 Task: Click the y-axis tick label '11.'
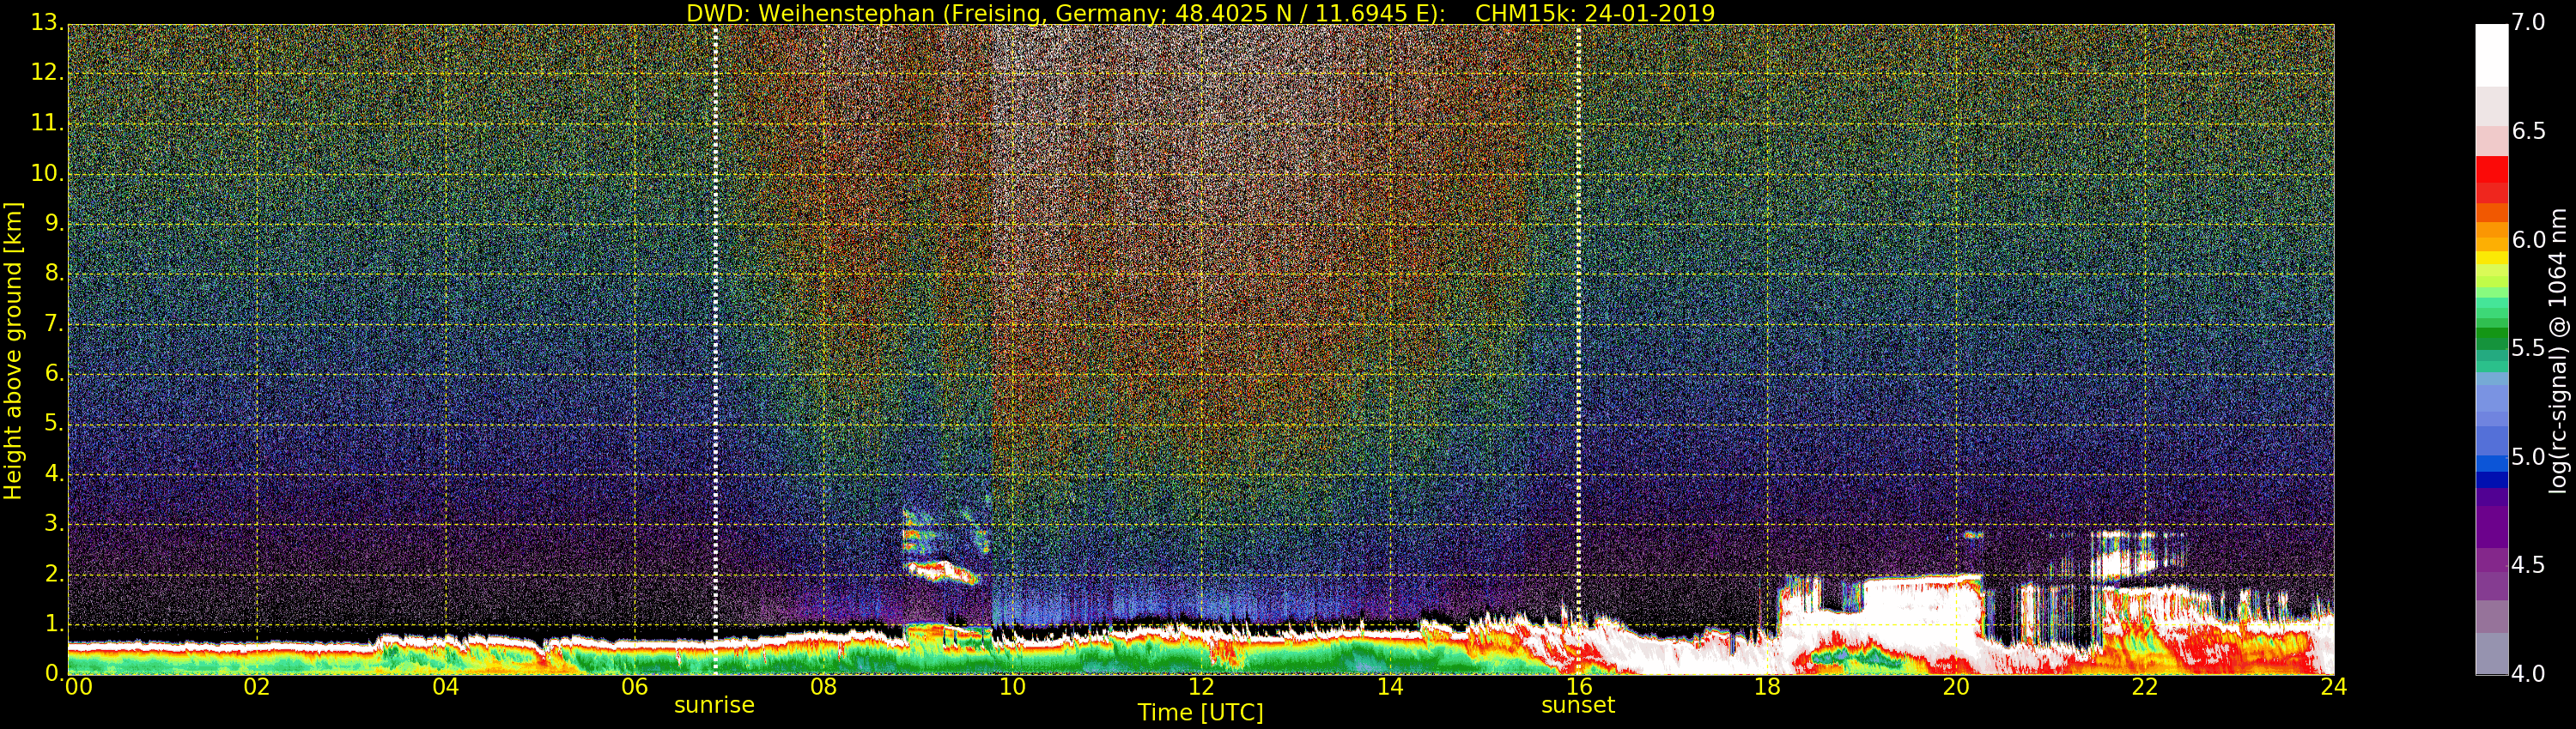[x=47, y=123]
